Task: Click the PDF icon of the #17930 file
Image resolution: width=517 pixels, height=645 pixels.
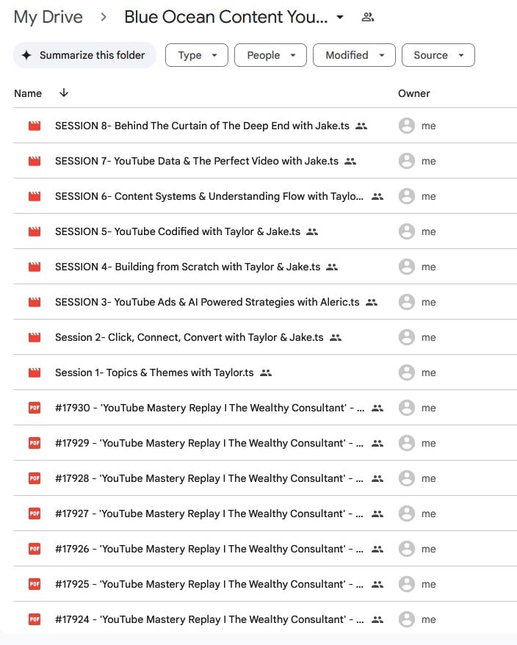Action: (35, 408)
